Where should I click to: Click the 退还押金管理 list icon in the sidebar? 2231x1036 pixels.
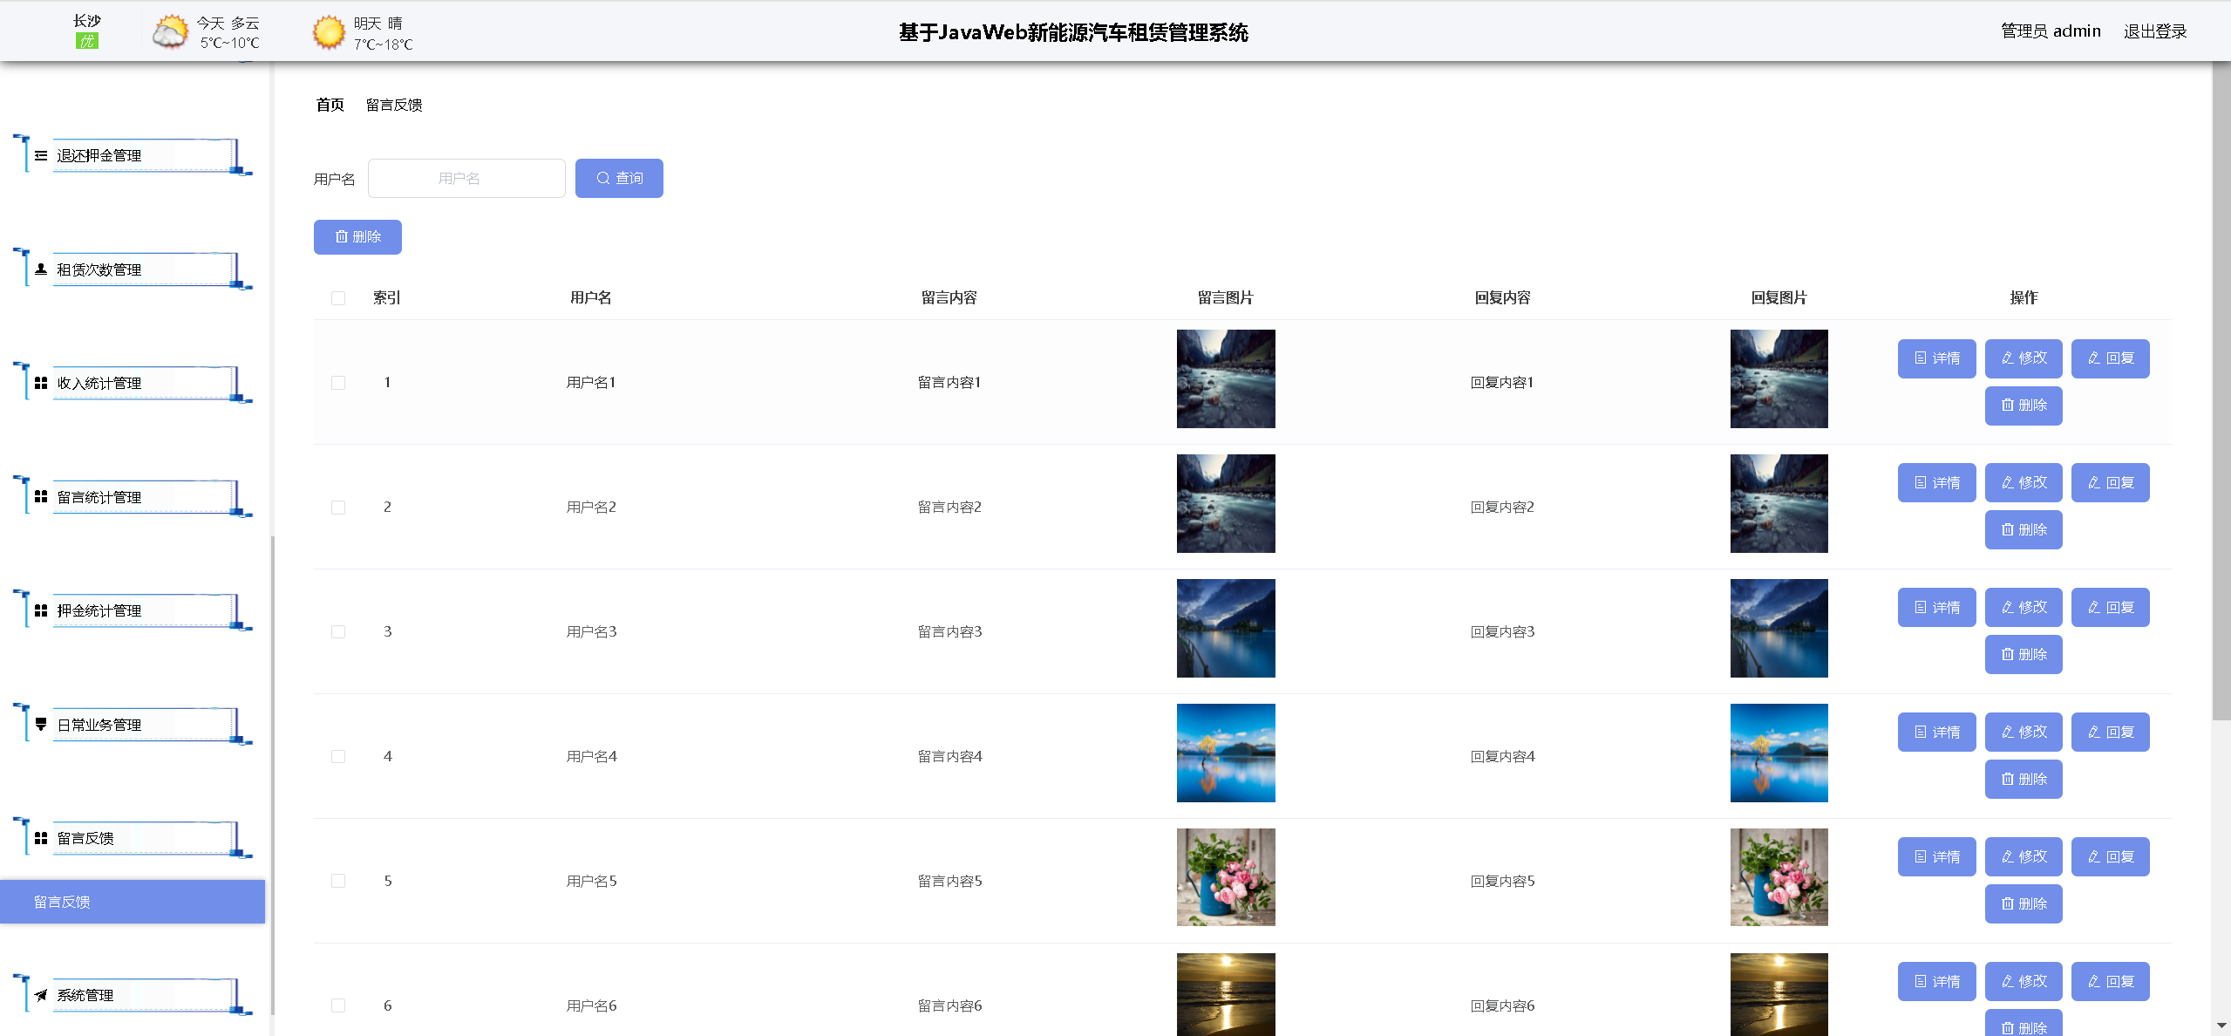[41, 156]
